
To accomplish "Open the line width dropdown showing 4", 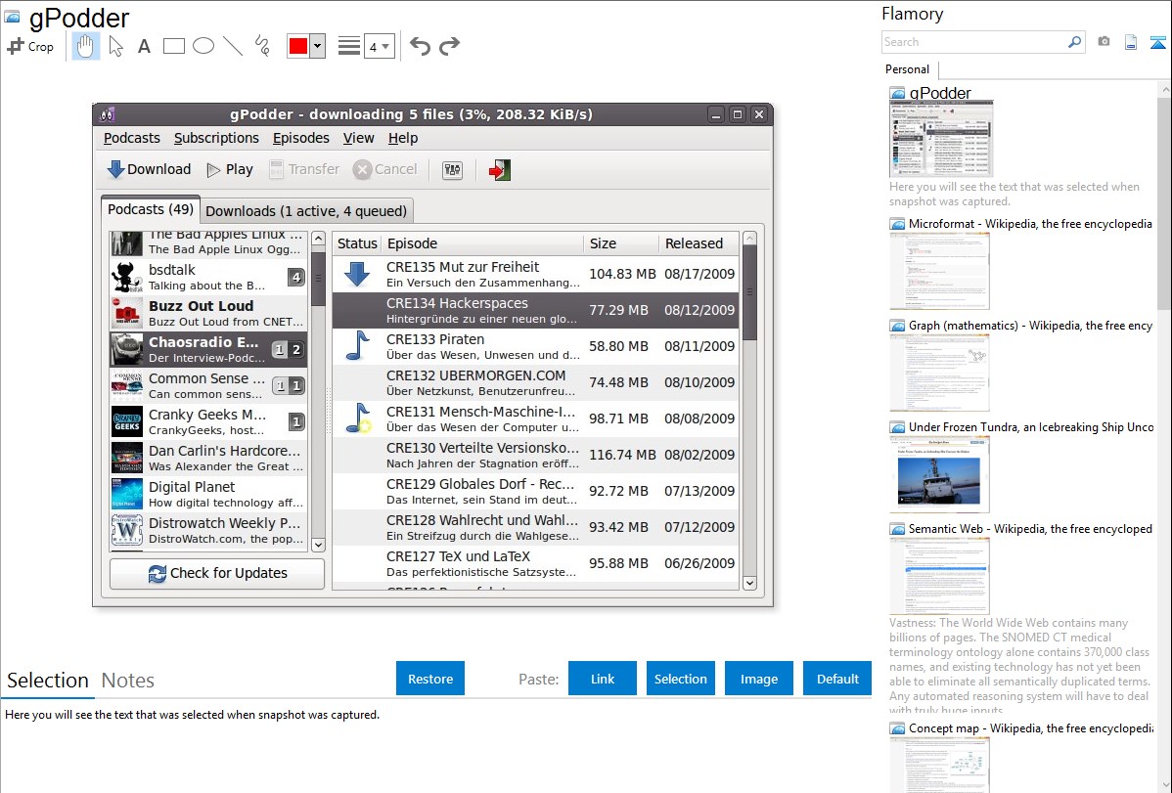I will 380,47.
